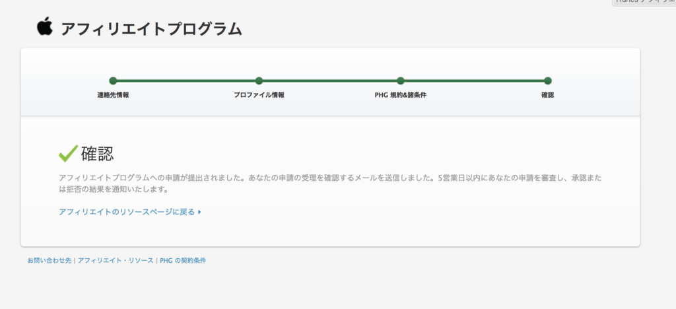Open the PHG の契約条件 footer link
Image resolution: width=676 pixels, height=309 pixels.
click(x=183, y=261)
